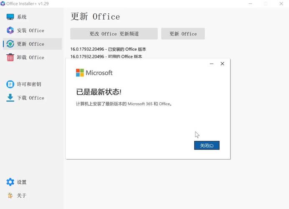Click the 更新 Office shield refresh icon
The width and height of the screenshot is (289, 209).
point(10,44)
